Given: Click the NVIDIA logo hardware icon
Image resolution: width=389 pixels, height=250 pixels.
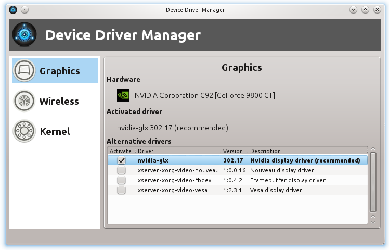Looking at the screenshot, I should [x=123, y=95].
